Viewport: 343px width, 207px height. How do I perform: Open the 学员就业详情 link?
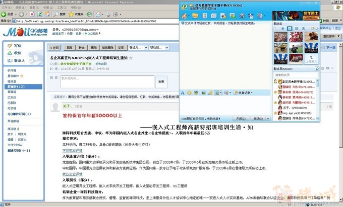(73, 150)
